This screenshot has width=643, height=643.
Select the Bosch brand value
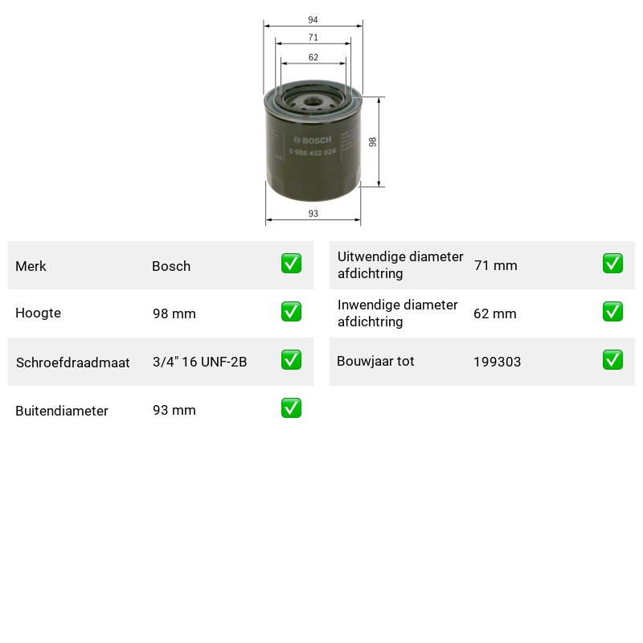171,266
